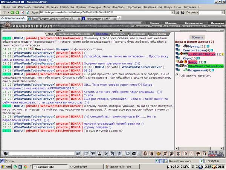Open Отчет о переводах link

click(192, 26)
